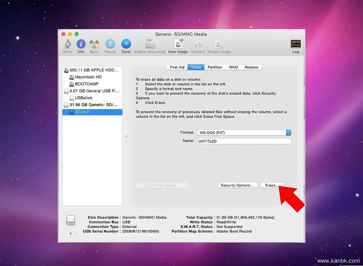This screenshot has width=363, height=266.
Task: Click the Burn disc icon
Action: coord(94,44)
